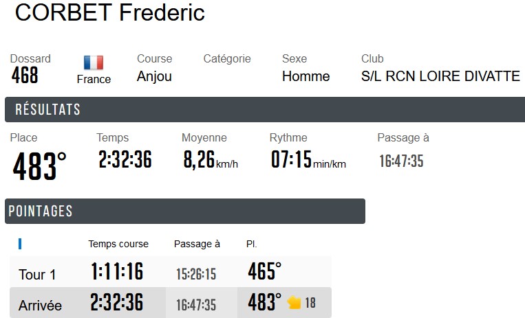Click the total time 2:32:36 in Résultats
The image size is (525, 318).
pos(125,160)
